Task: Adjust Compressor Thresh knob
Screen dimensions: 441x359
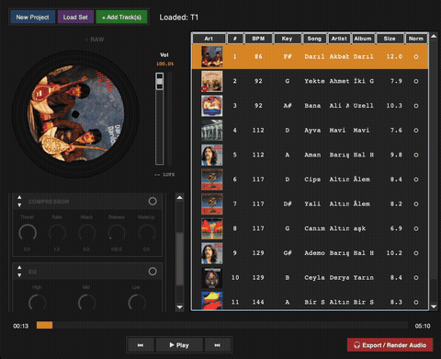Action: point(28,233)
